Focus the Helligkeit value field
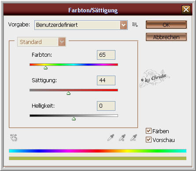This screenshot has height=171, width=196. [x=106, y=106]
